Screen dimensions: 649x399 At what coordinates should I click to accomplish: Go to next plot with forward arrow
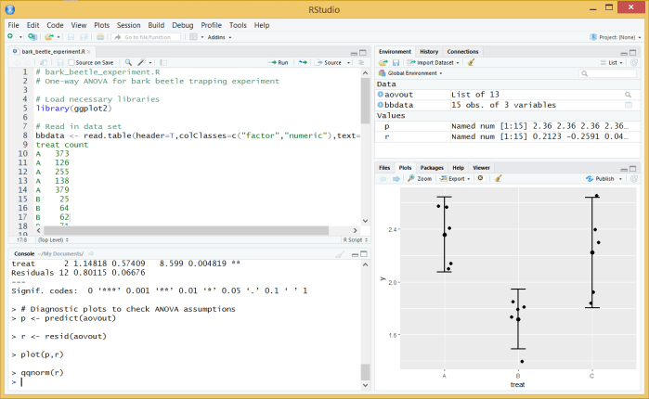click(396, 178)
